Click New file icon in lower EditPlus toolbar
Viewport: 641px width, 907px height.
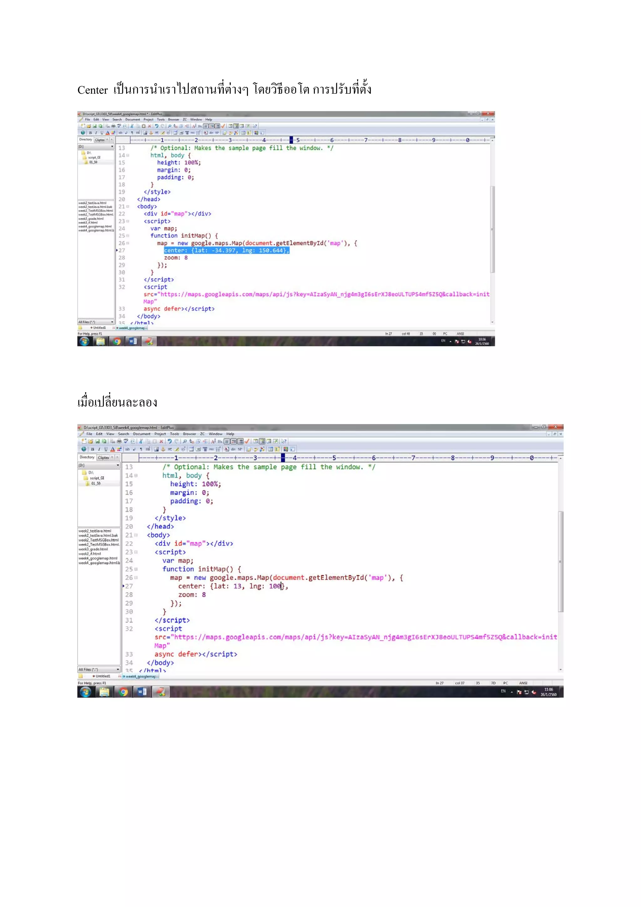point(84,442)
